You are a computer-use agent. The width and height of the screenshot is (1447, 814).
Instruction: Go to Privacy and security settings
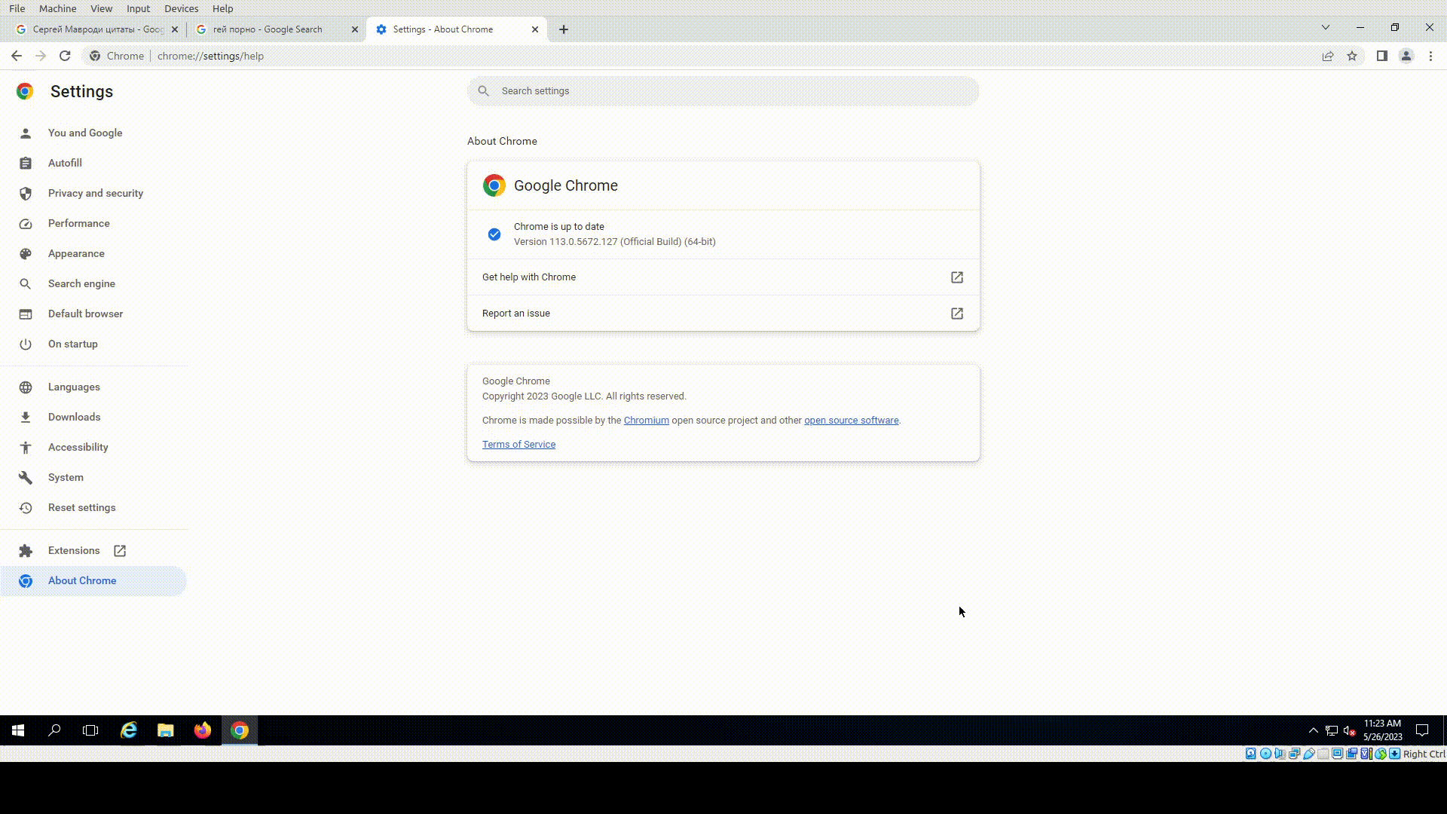tap(95, 193)
